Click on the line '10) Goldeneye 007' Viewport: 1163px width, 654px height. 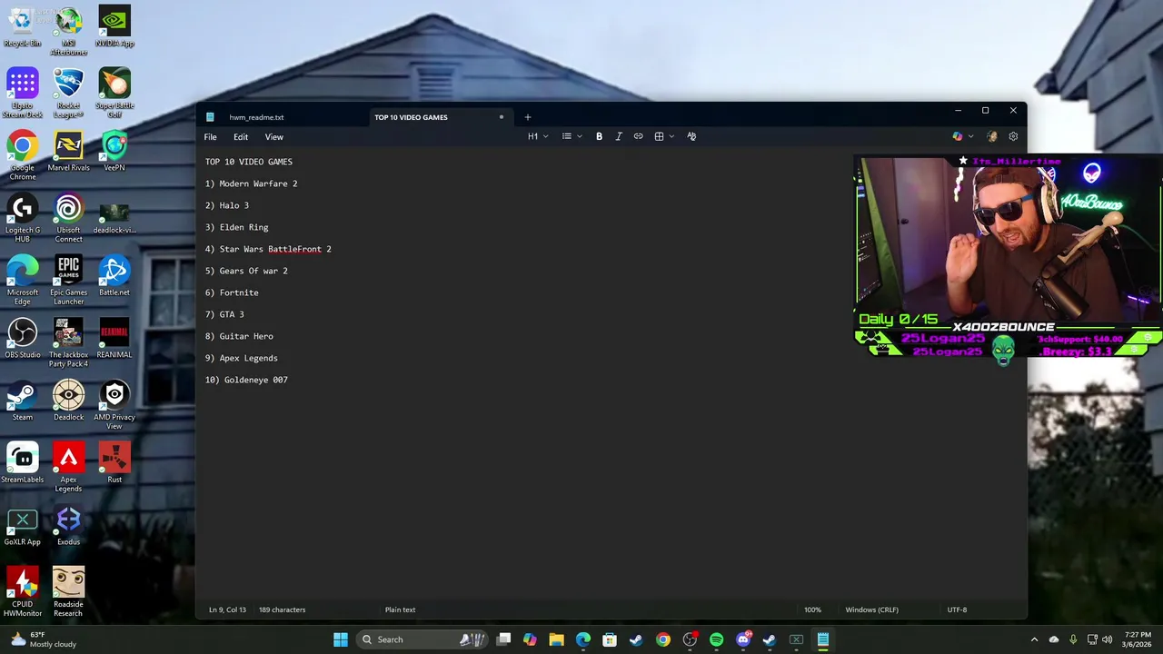[x=246, y=380]
